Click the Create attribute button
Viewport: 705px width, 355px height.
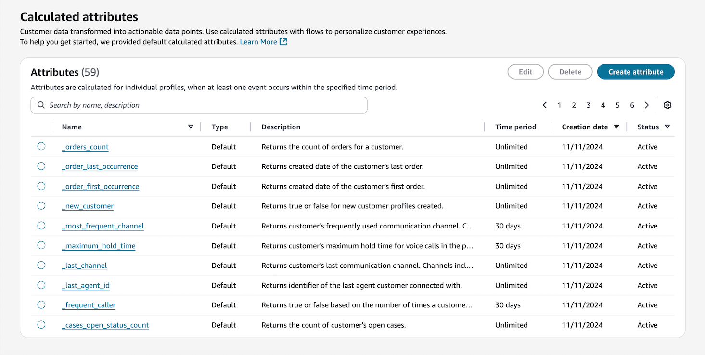point(636,72)
